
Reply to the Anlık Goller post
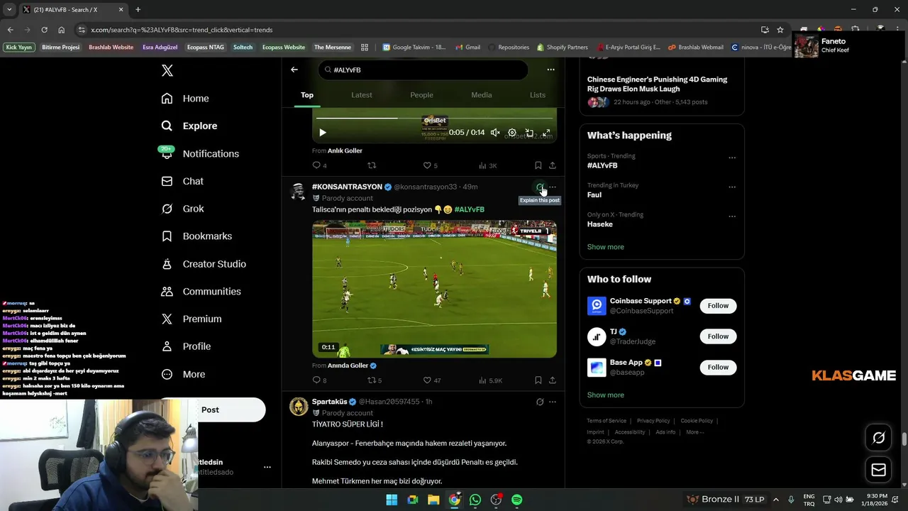pos(319,165)
